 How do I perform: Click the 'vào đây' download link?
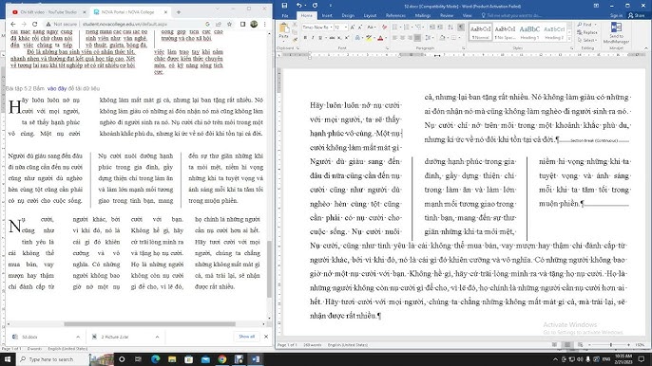pyautogui.click(x=57, y=88)
